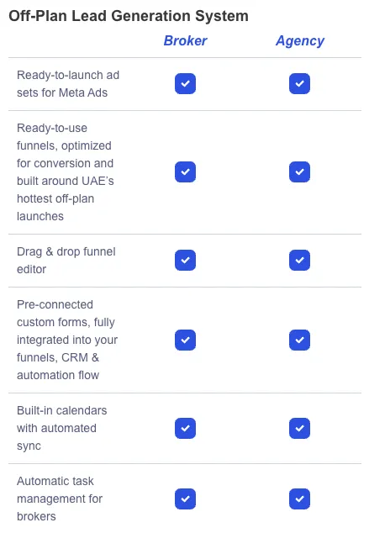Click Broker checkmark for Ready-to-use funnels row
Screen dimensions: 369x533
pos(185,172)
